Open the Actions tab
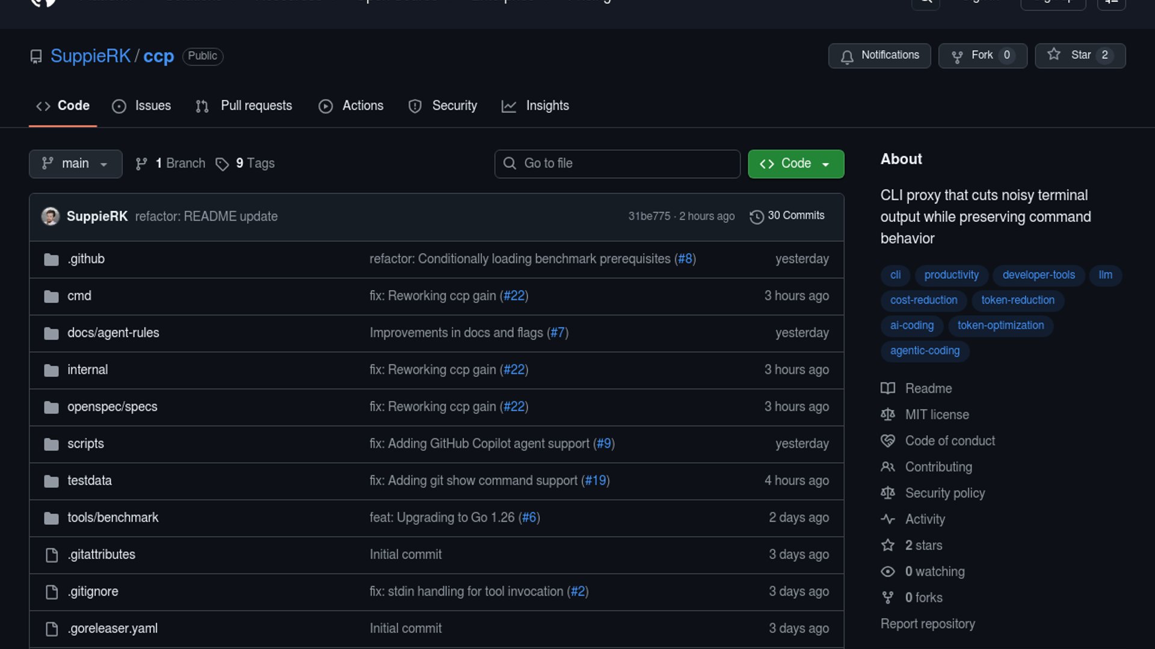 pos(351,106)
